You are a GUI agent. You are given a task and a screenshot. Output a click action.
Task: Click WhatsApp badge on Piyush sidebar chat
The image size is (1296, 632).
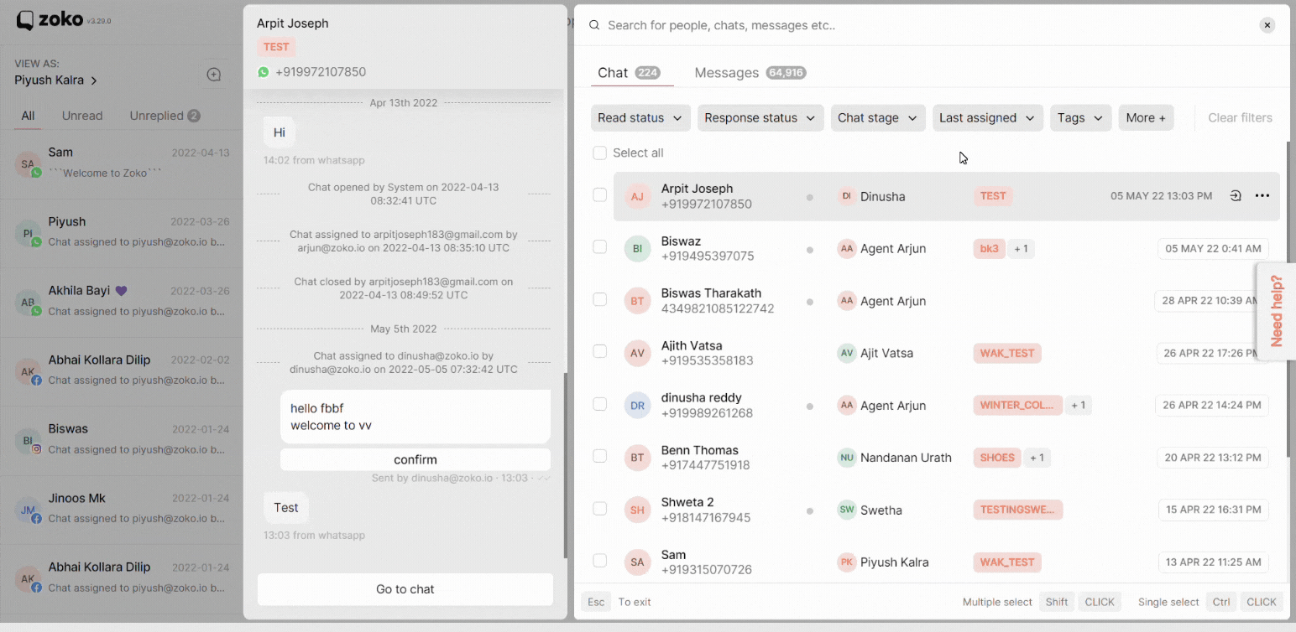tap(36, 242)
